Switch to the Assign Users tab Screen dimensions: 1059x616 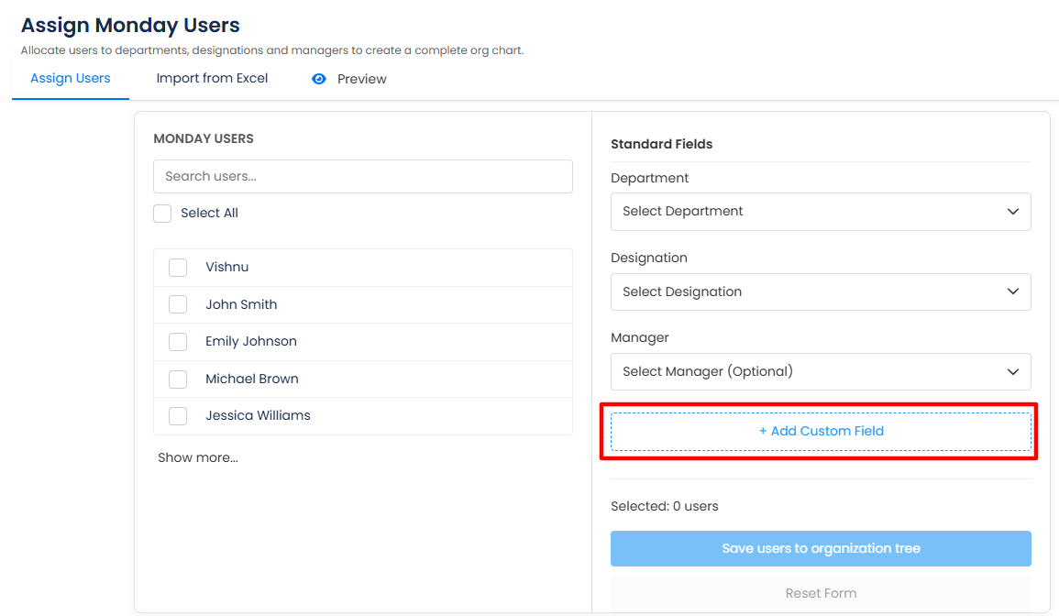(71, 78)
